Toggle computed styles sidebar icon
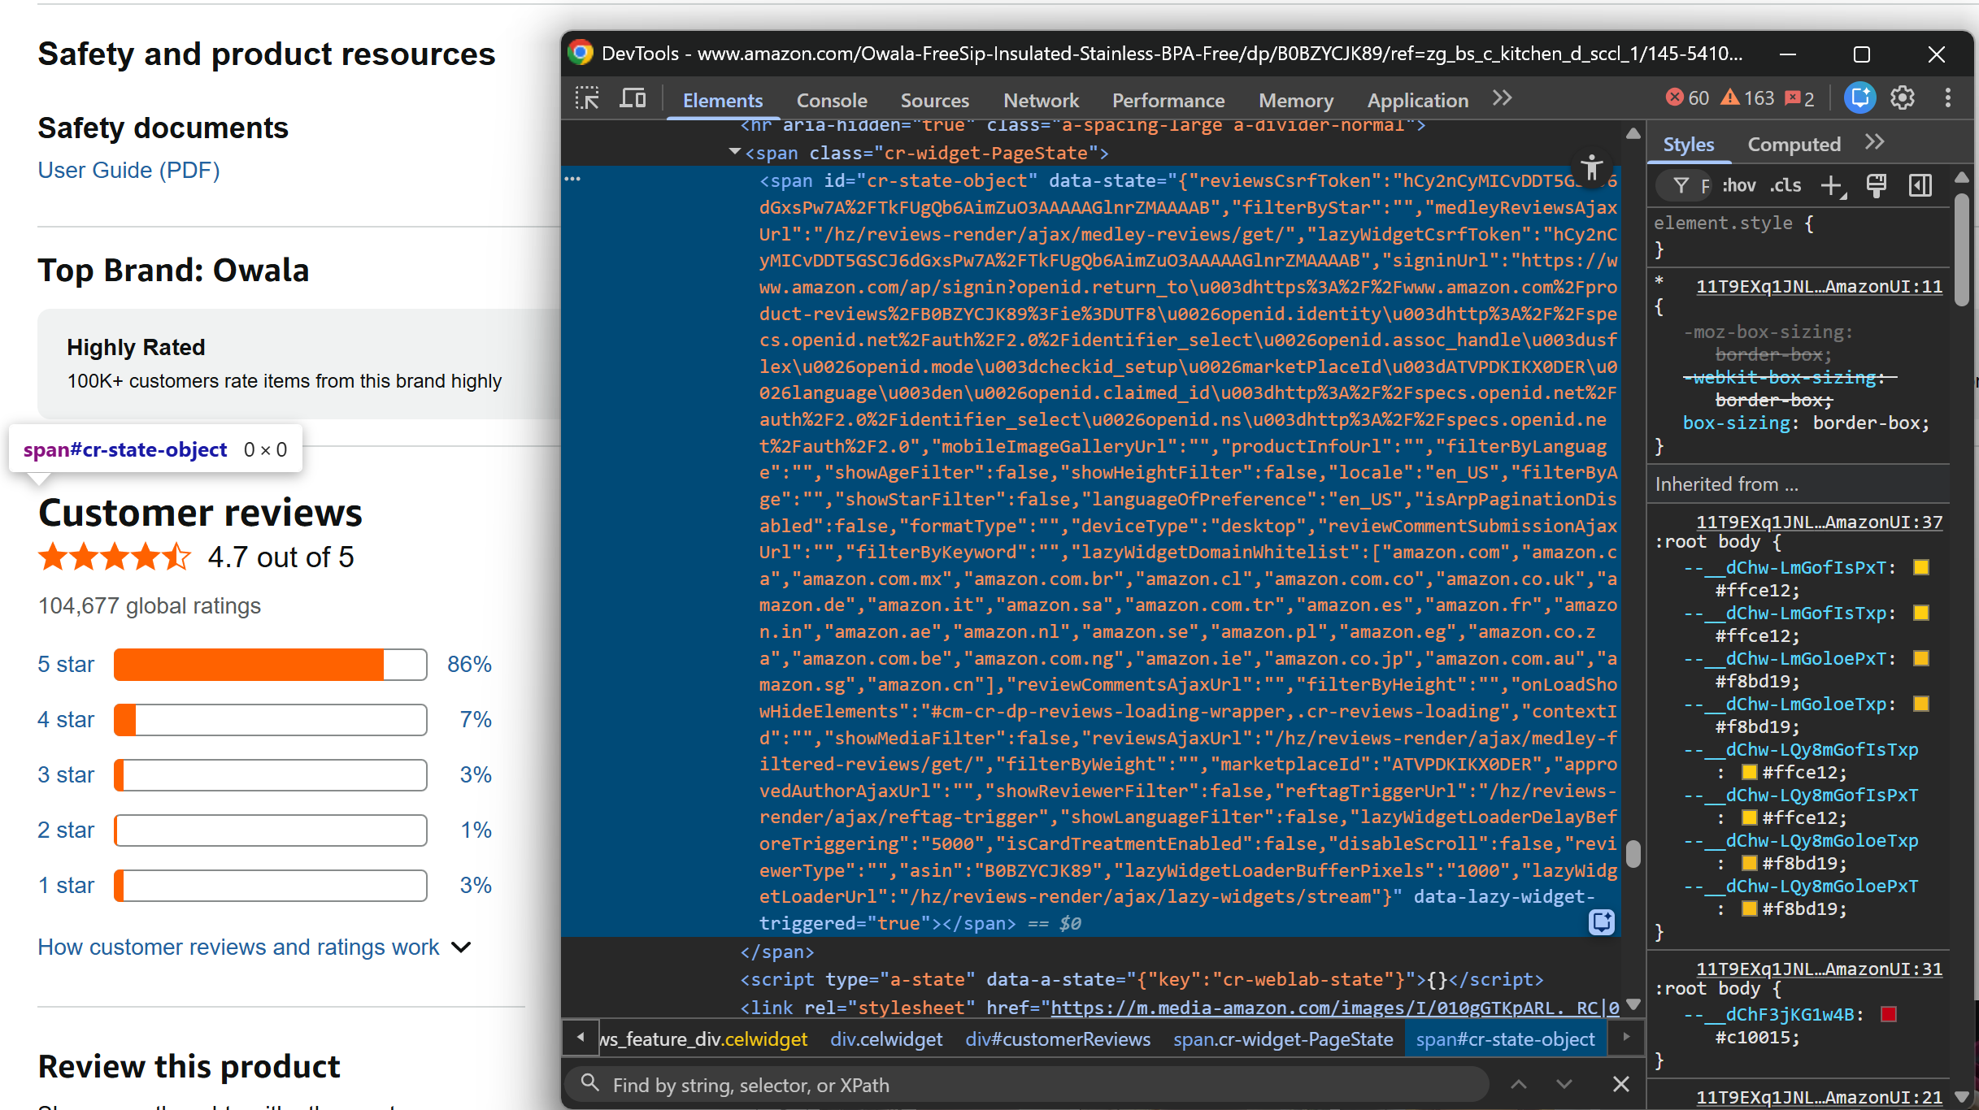1979x1110 pixels. pyautogui.click(x=1920, y=186)
